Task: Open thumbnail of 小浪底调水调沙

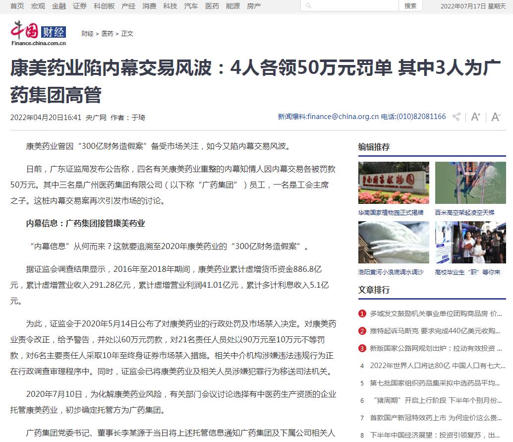Action: [394, 242]
